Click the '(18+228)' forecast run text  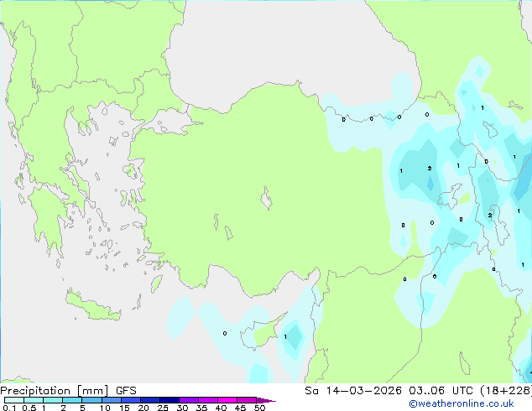pos(506,391)
